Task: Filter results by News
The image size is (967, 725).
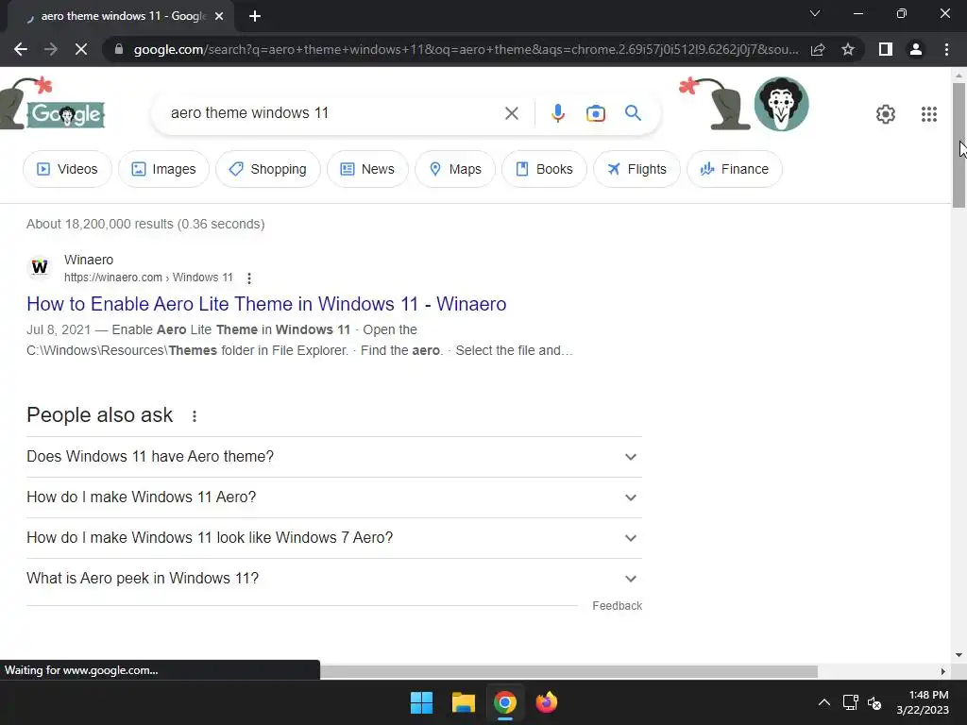Action: coord(367,169)
